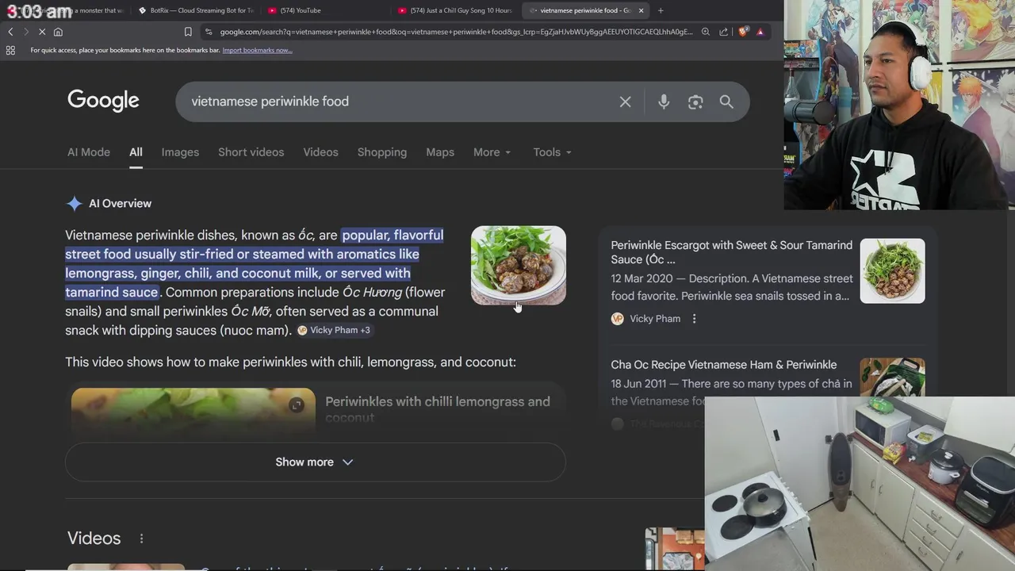1015x571 pixels.
Task: Share this page using the share icon
Action: pyautogui.click(x=723, y=32)
